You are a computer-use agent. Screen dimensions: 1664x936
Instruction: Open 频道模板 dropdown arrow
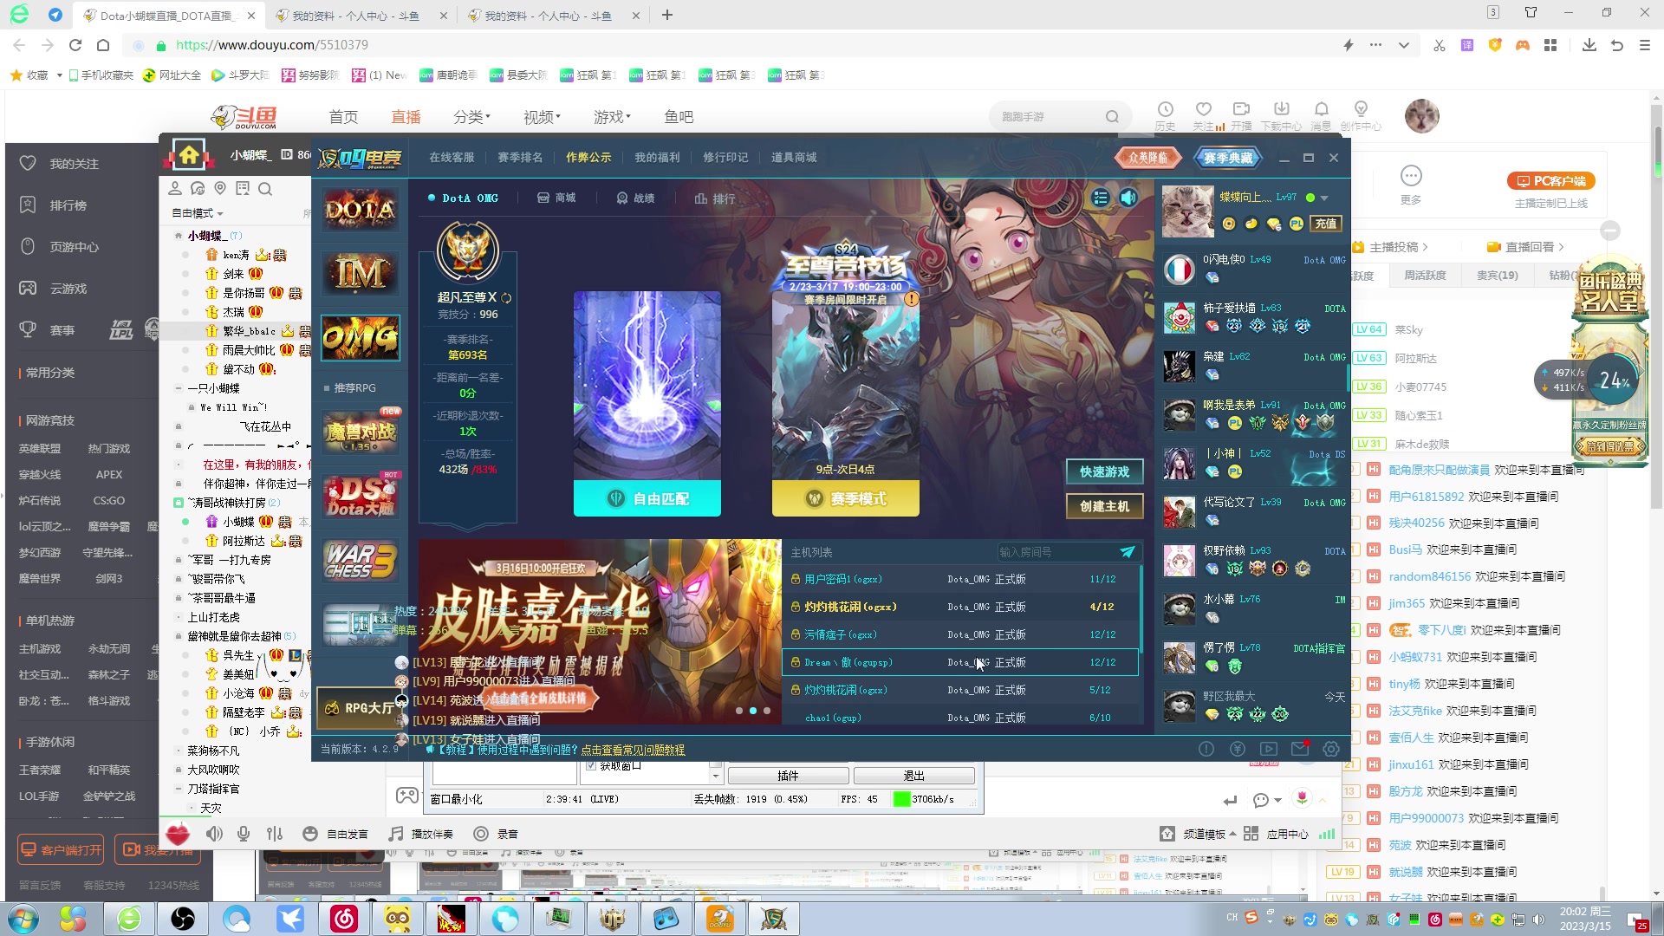tap(1233, 834)
